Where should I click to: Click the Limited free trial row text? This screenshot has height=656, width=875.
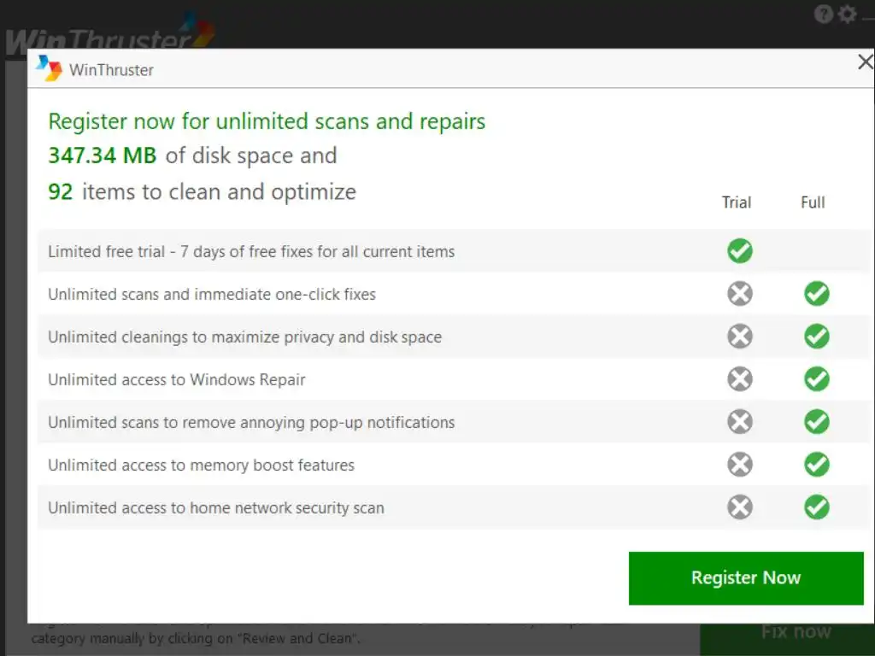click(251, 252)
